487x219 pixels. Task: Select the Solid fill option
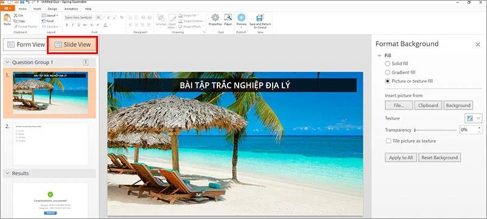click(x=397, y=64)
